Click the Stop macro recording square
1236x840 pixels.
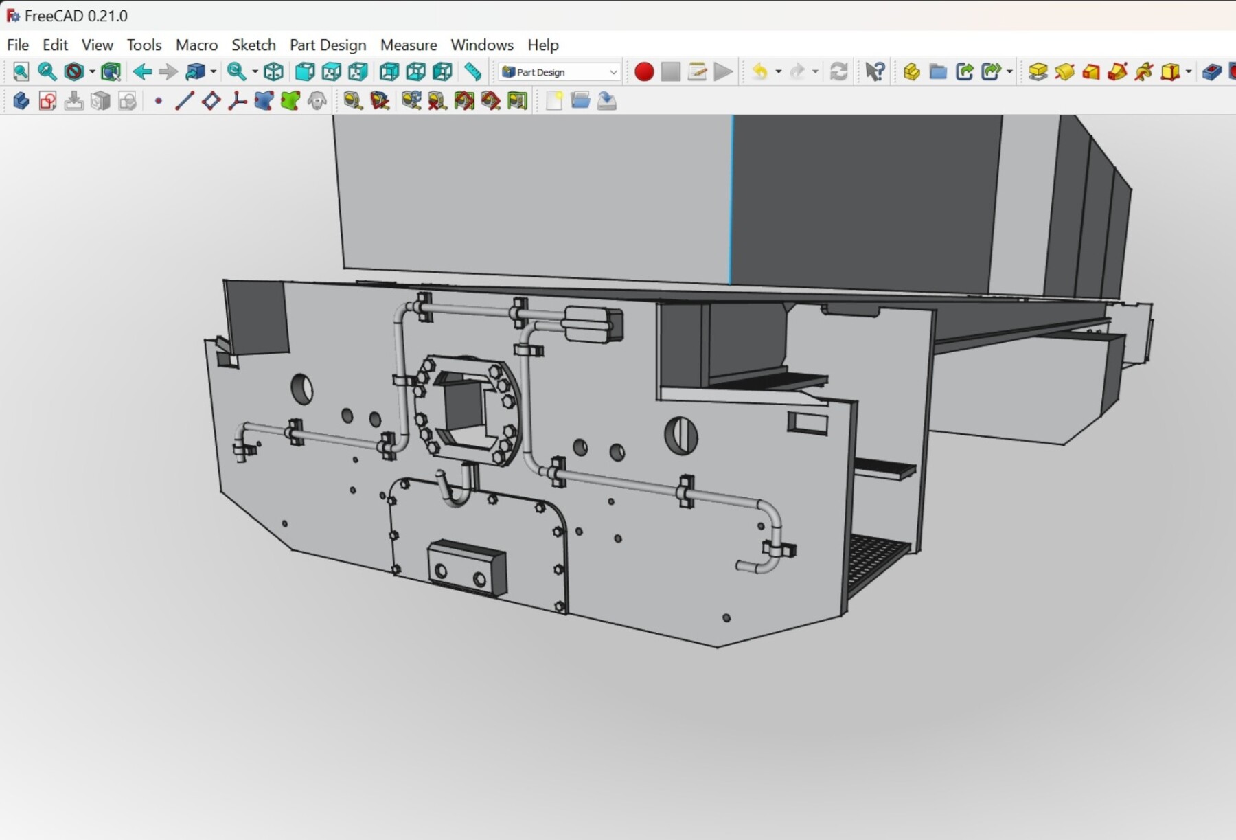(x=671, y=71)
